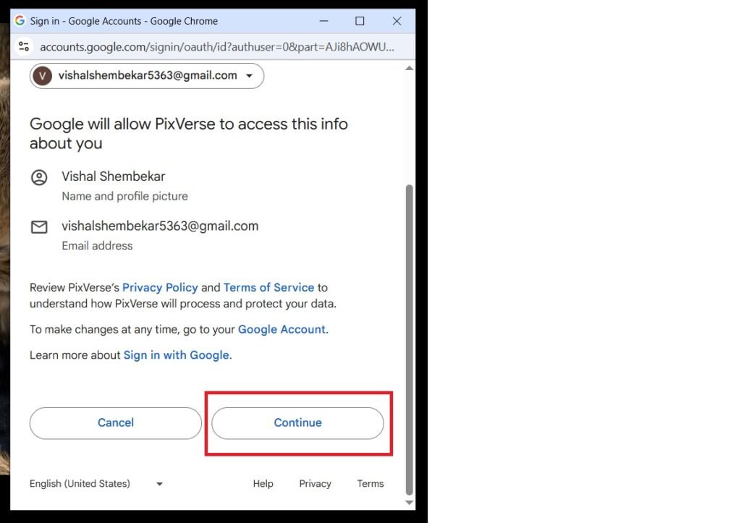
Task: Click the Help footer link
Action: tap(263, 484)
